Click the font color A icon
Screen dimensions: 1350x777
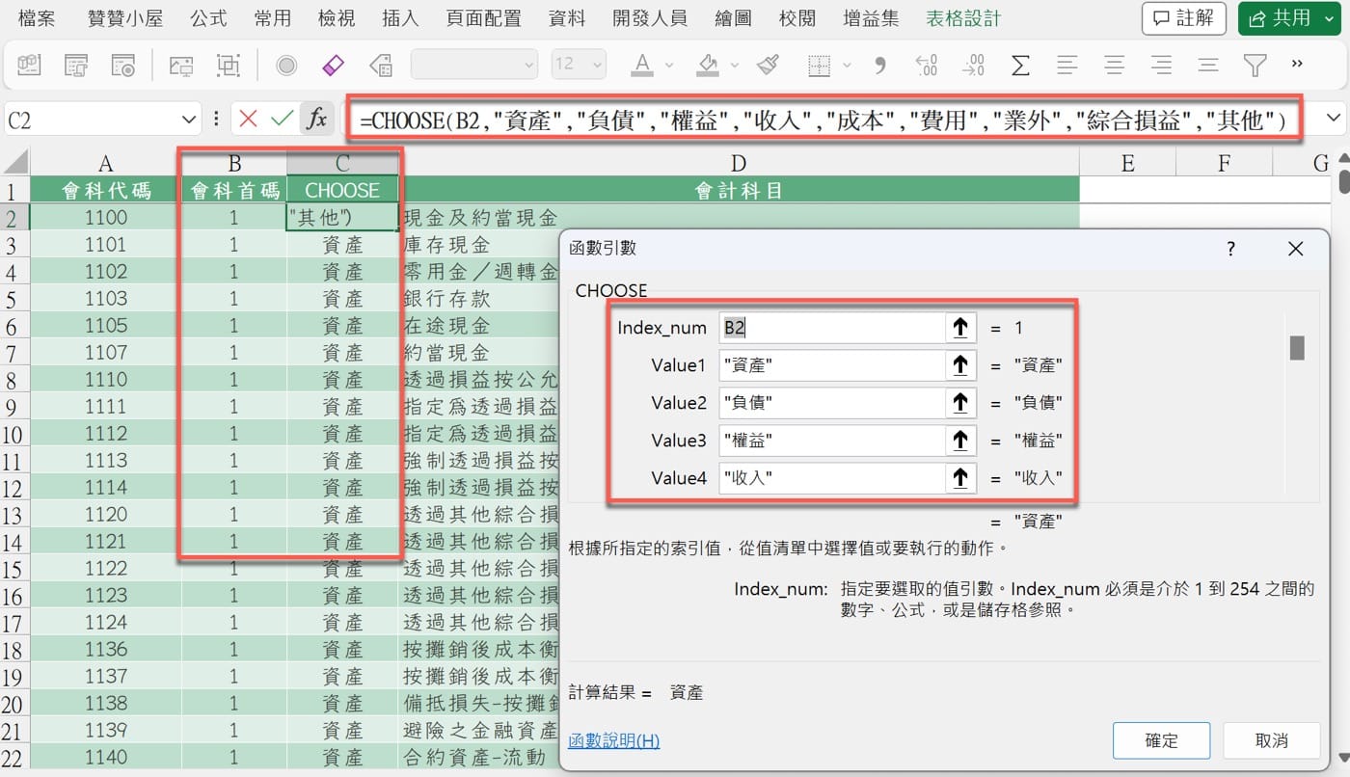pos(641,65)
